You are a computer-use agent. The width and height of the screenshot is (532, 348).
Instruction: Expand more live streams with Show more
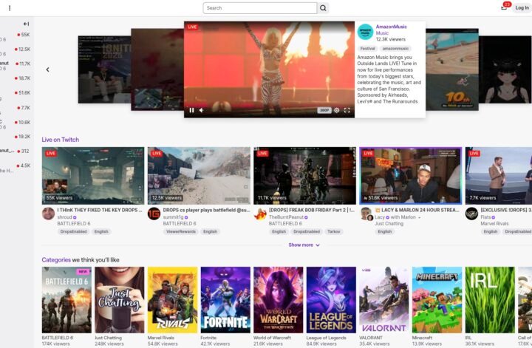[304, 245]
